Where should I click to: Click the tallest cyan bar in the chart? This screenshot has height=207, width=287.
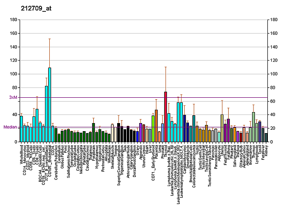50,105
